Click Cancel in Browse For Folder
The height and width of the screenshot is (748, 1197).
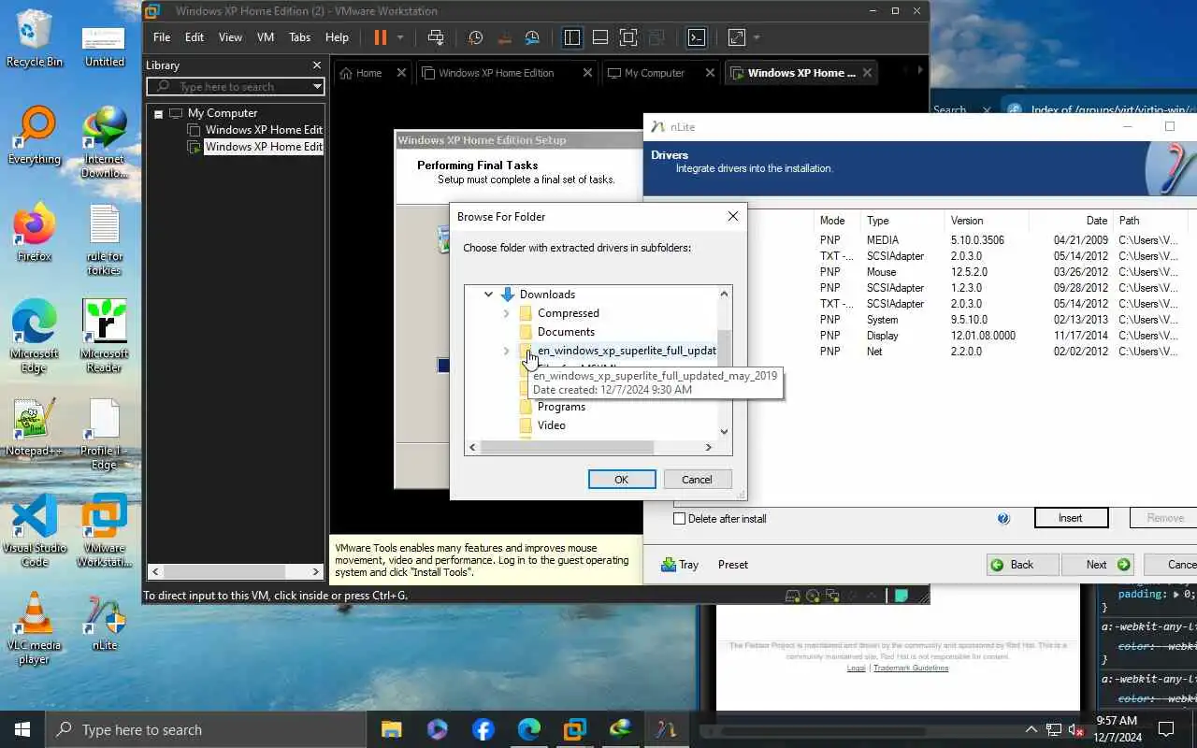[697, 480]
